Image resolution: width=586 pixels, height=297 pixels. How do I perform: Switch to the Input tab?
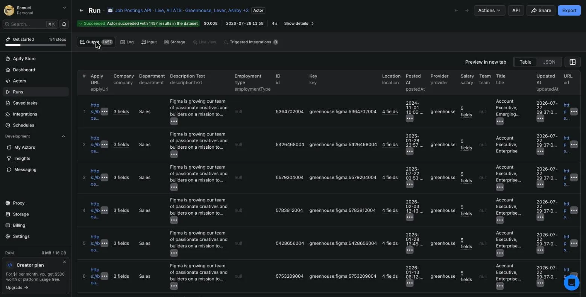pos(149,42)
